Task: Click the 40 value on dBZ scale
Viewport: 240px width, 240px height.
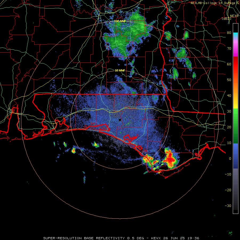Action: 229,96
